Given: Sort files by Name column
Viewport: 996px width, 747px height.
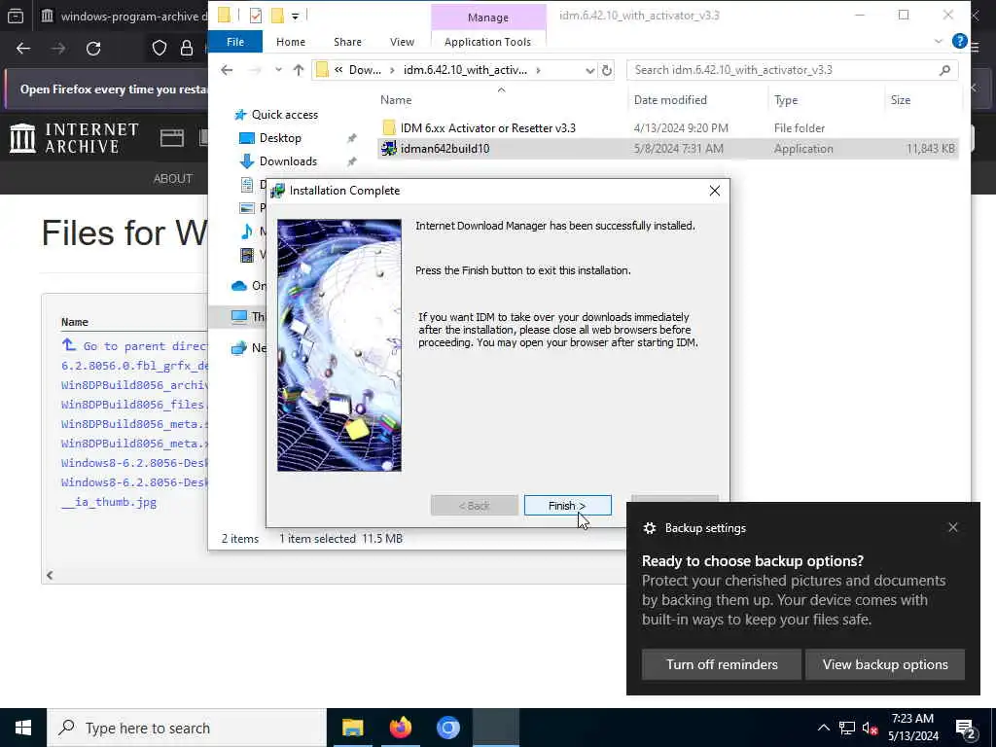Looking at the screenshot, I should click(x=396, y=100).
